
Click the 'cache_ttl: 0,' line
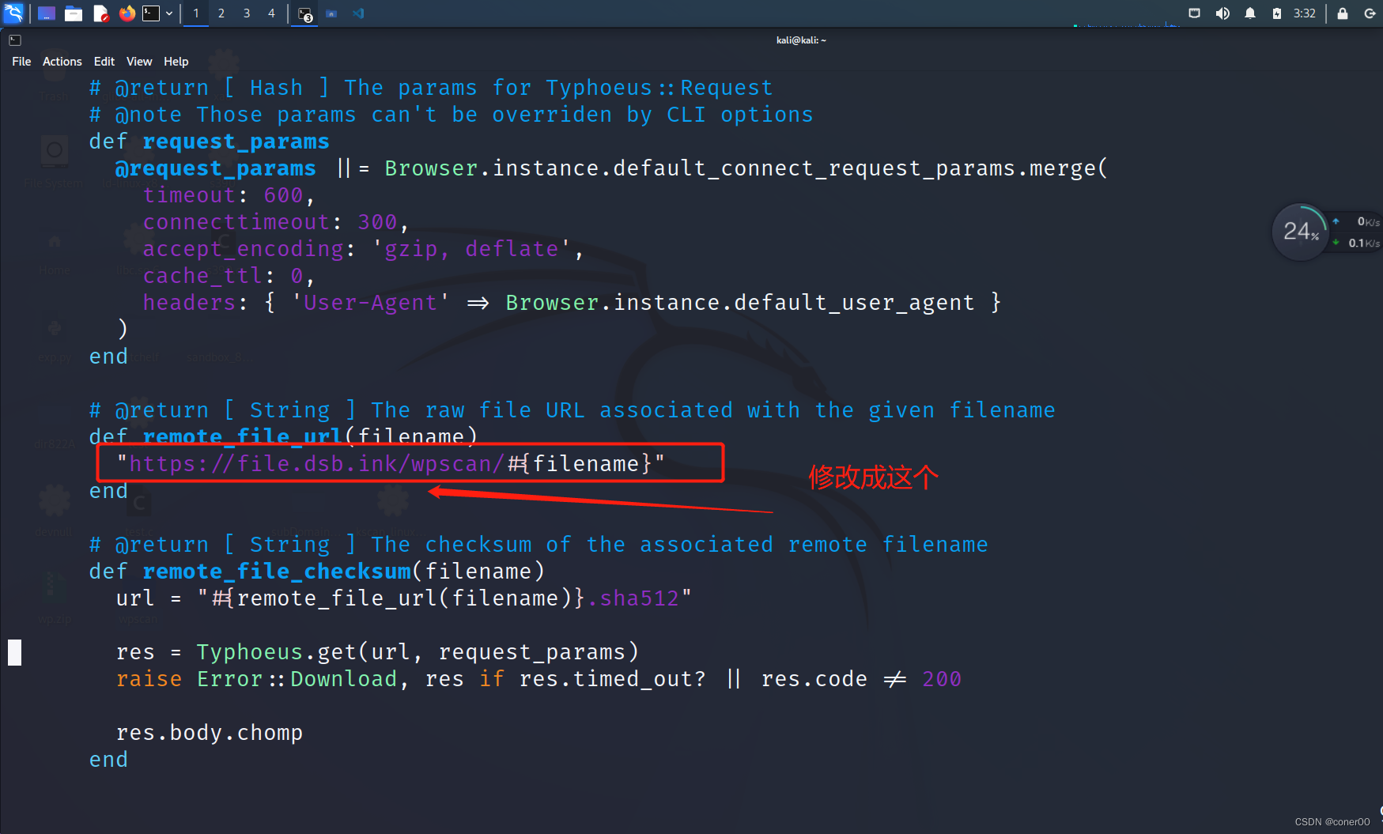point(229,276)
